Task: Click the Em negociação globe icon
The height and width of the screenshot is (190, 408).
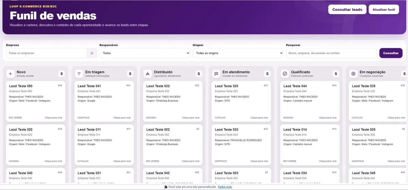Action: (354, 73)
